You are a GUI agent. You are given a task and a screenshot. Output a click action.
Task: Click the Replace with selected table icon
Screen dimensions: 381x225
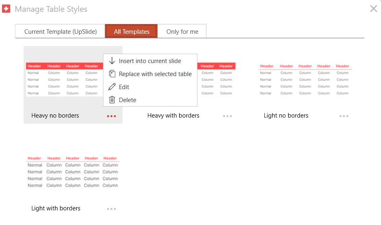click(112, 74)
